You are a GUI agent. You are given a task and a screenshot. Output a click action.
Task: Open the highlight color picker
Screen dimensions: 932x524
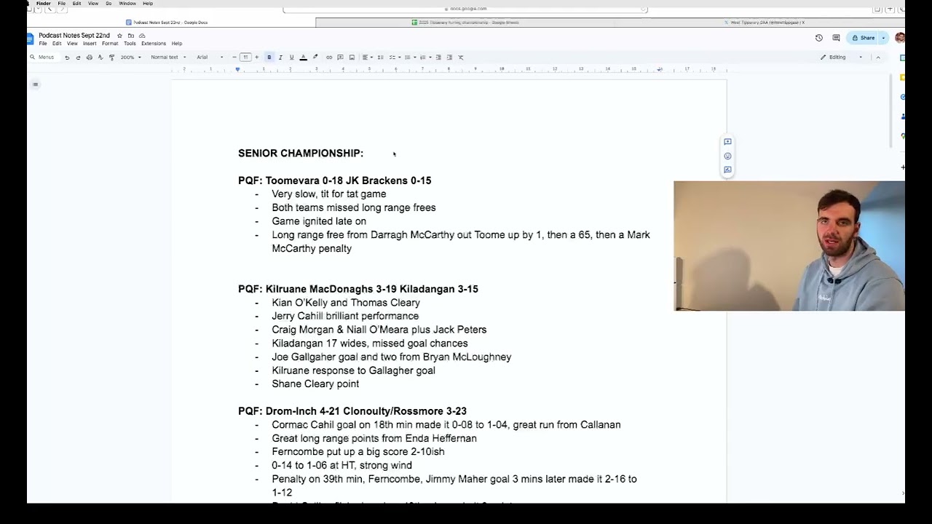[315, 57]
